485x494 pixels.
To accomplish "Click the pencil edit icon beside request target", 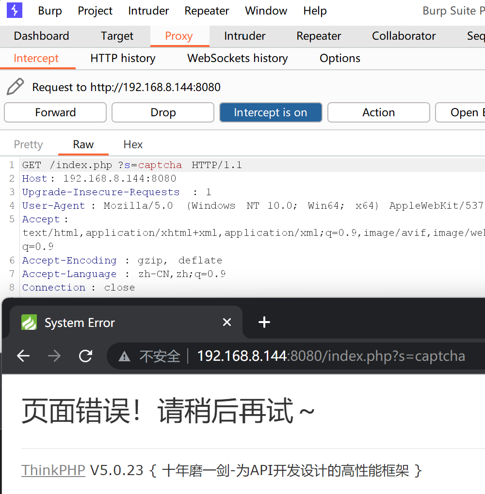I will click(x=15, y=87).
